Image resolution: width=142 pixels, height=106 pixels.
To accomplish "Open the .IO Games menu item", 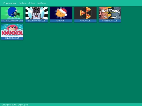I will pyautogui.click(x=32, y=3).
